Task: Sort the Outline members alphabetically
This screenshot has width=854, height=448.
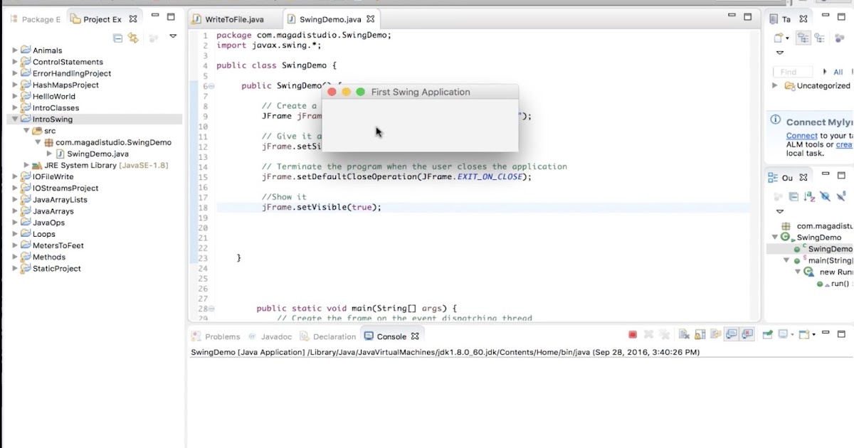Action: coord(808,197)
